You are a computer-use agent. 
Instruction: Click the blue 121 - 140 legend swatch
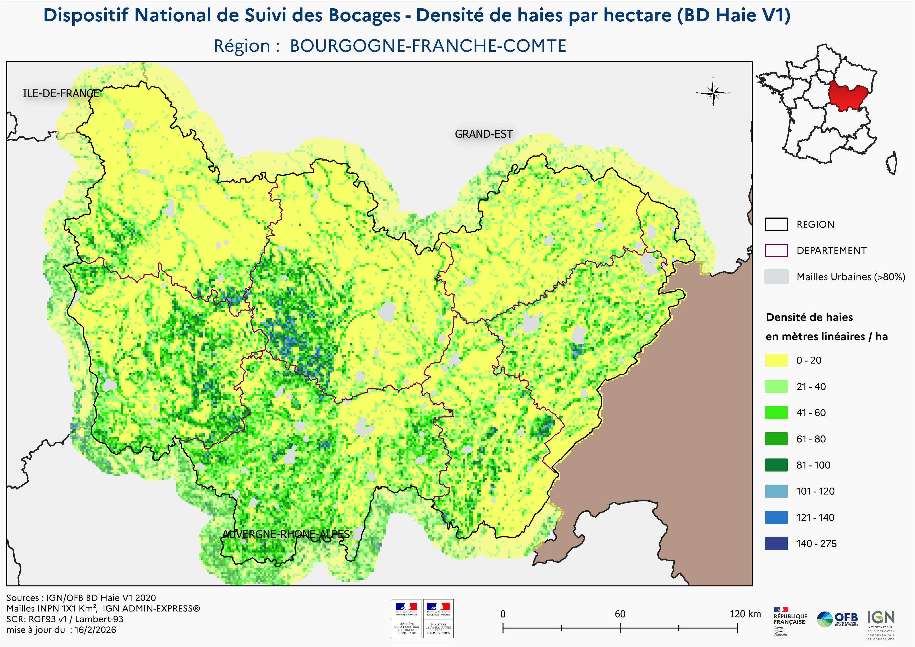[x=776, y=518]
